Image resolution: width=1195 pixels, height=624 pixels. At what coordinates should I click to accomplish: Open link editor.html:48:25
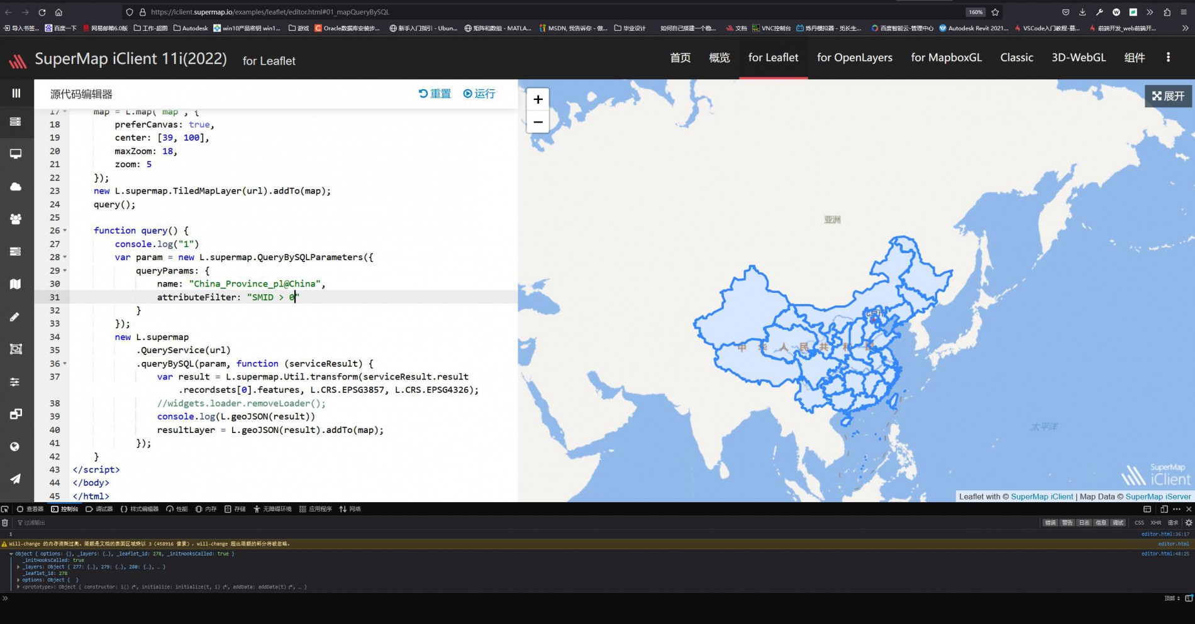[x=1165, y=554]
